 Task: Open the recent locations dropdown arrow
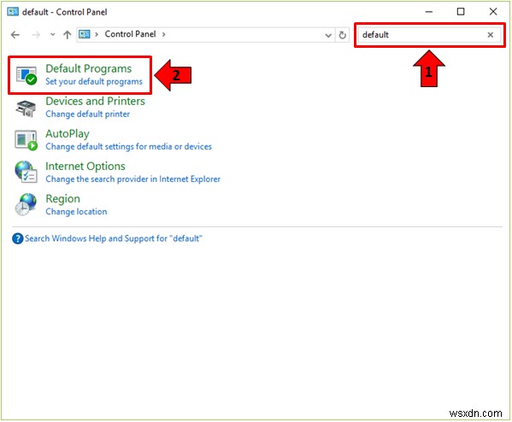point(53,34)
